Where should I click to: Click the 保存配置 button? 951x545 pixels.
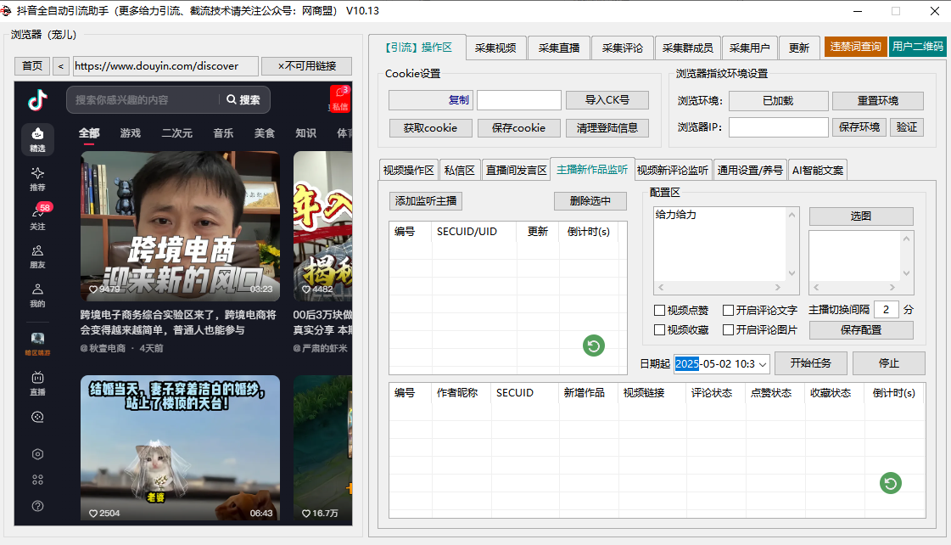(861, 330)
